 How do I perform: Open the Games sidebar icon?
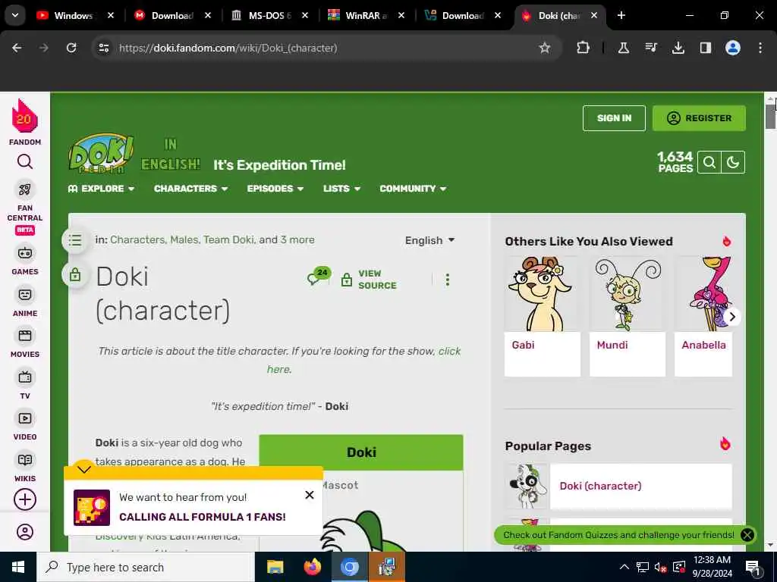25,253
